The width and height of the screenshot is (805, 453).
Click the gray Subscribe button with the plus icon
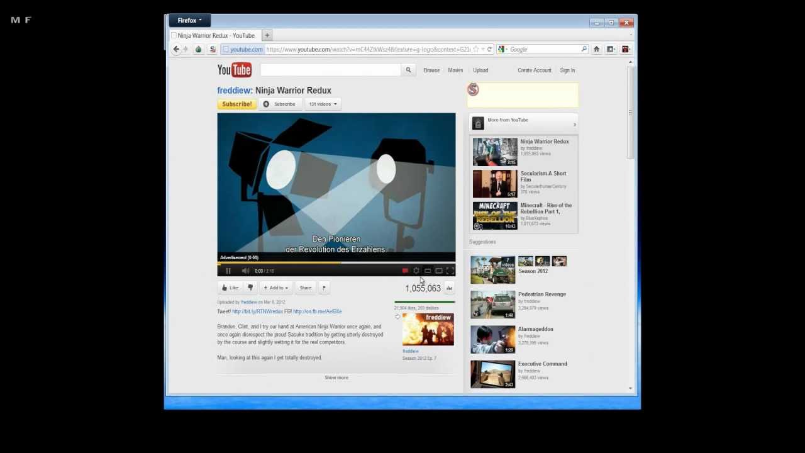pos(280,104)
